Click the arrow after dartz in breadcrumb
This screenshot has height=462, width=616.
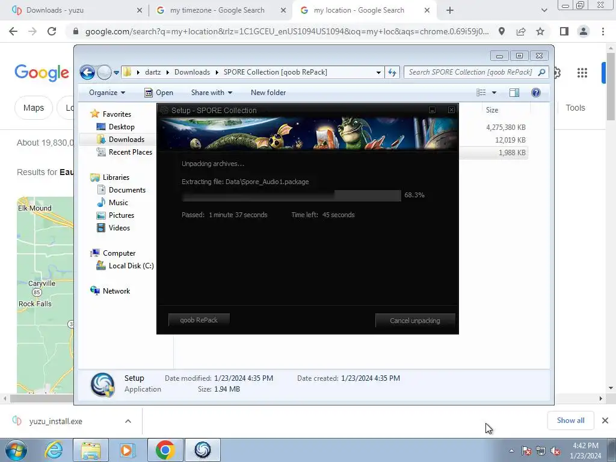(x=168, y=72)
